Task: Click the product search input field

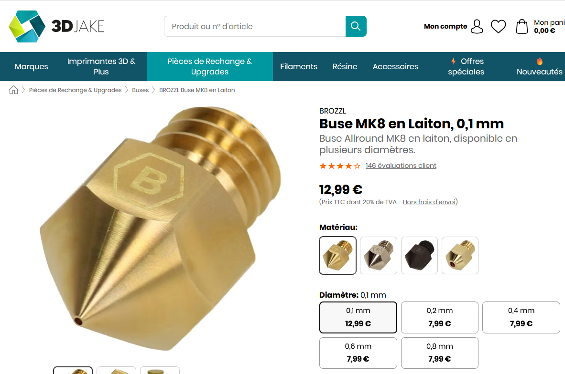Action: [x=255, y=26]
